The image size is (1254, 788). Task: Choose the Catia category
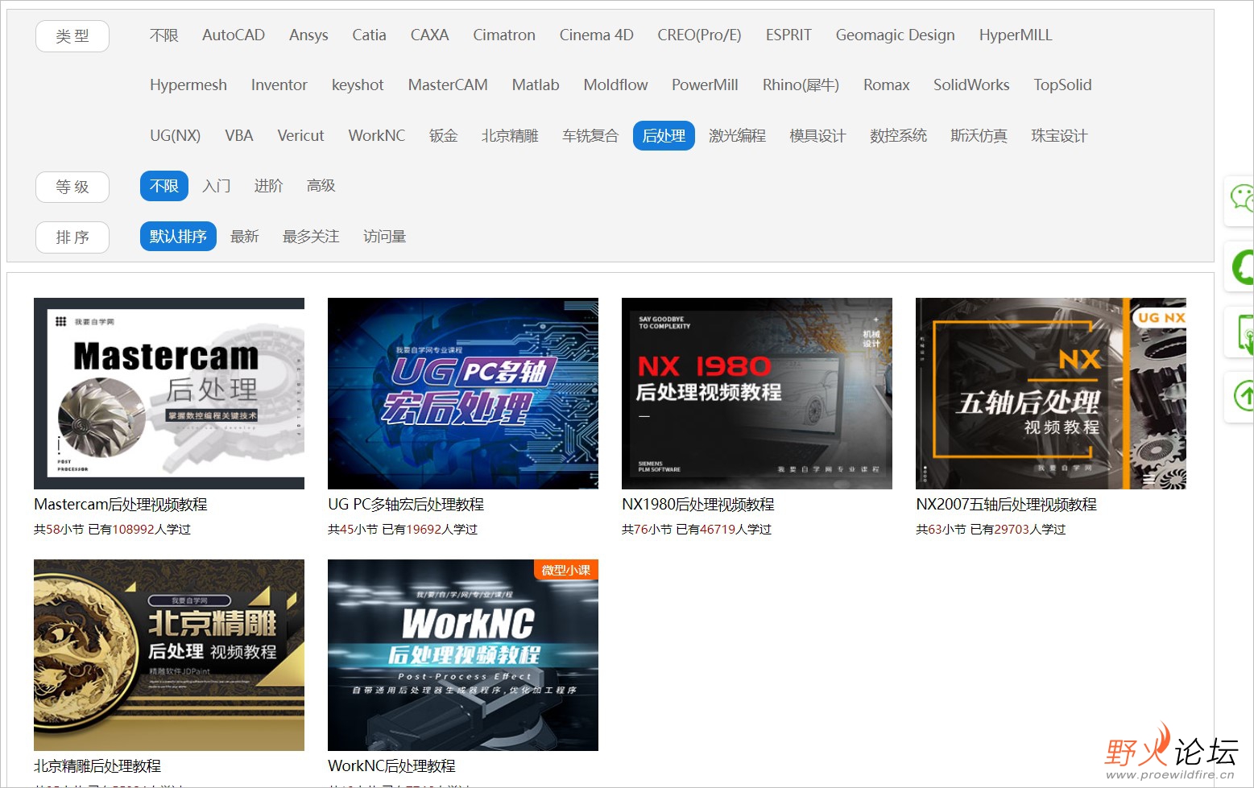369,35
